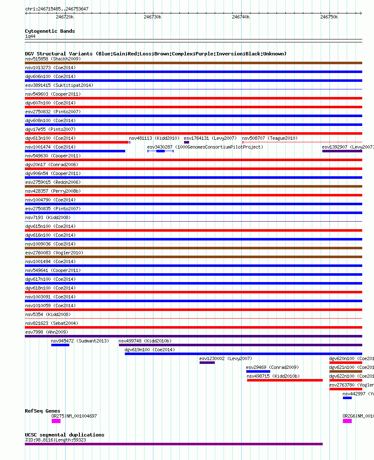Click the nsv821623 (Sebat2004) label
This screenshot has height=460, width=374.
click(52, 323)
